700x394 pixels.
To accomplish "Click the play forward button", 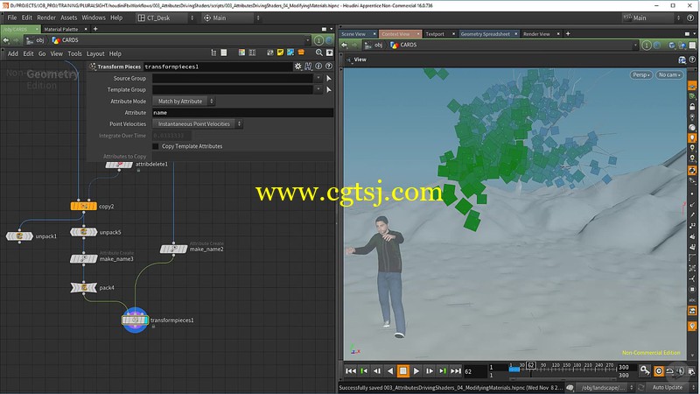I will coord(416,370).
